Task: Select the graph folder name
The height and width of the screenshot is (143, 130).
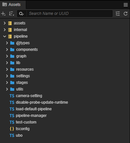Action: [21, 56]
